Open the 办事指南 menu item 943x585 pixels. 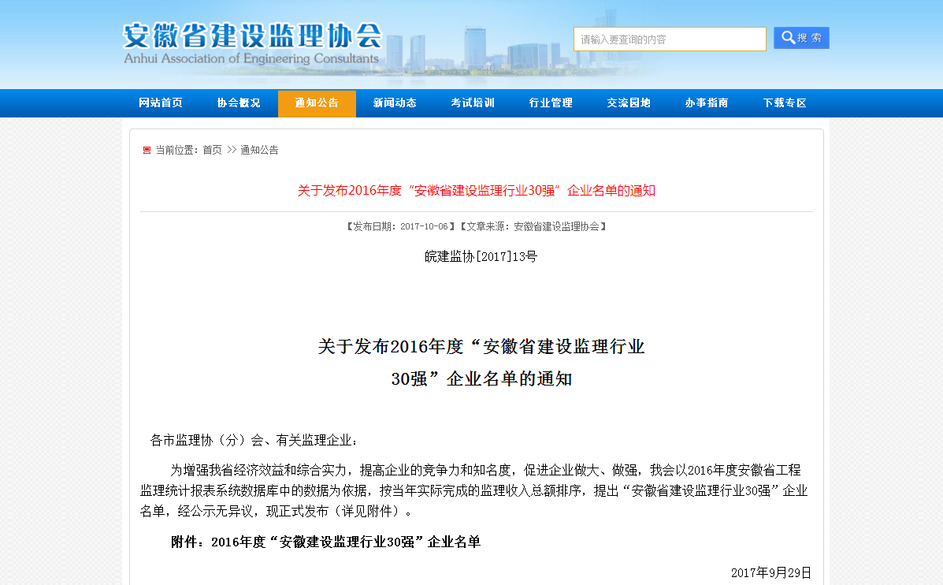(x=707, y=103)
